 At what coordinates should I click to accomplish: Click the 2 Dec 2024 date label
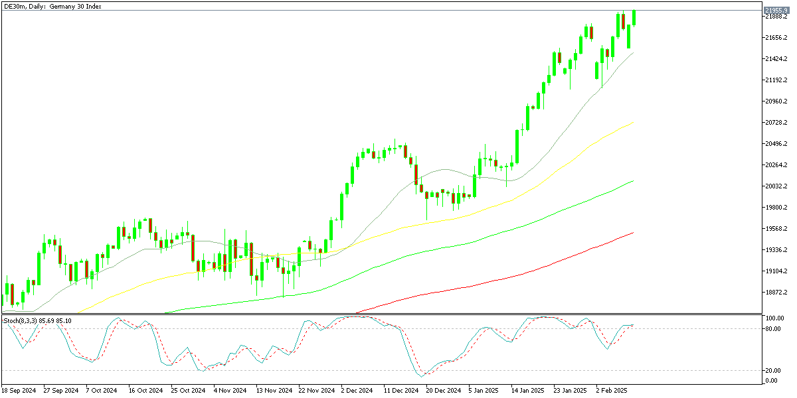pyautogui.click(x=358, y=391)
